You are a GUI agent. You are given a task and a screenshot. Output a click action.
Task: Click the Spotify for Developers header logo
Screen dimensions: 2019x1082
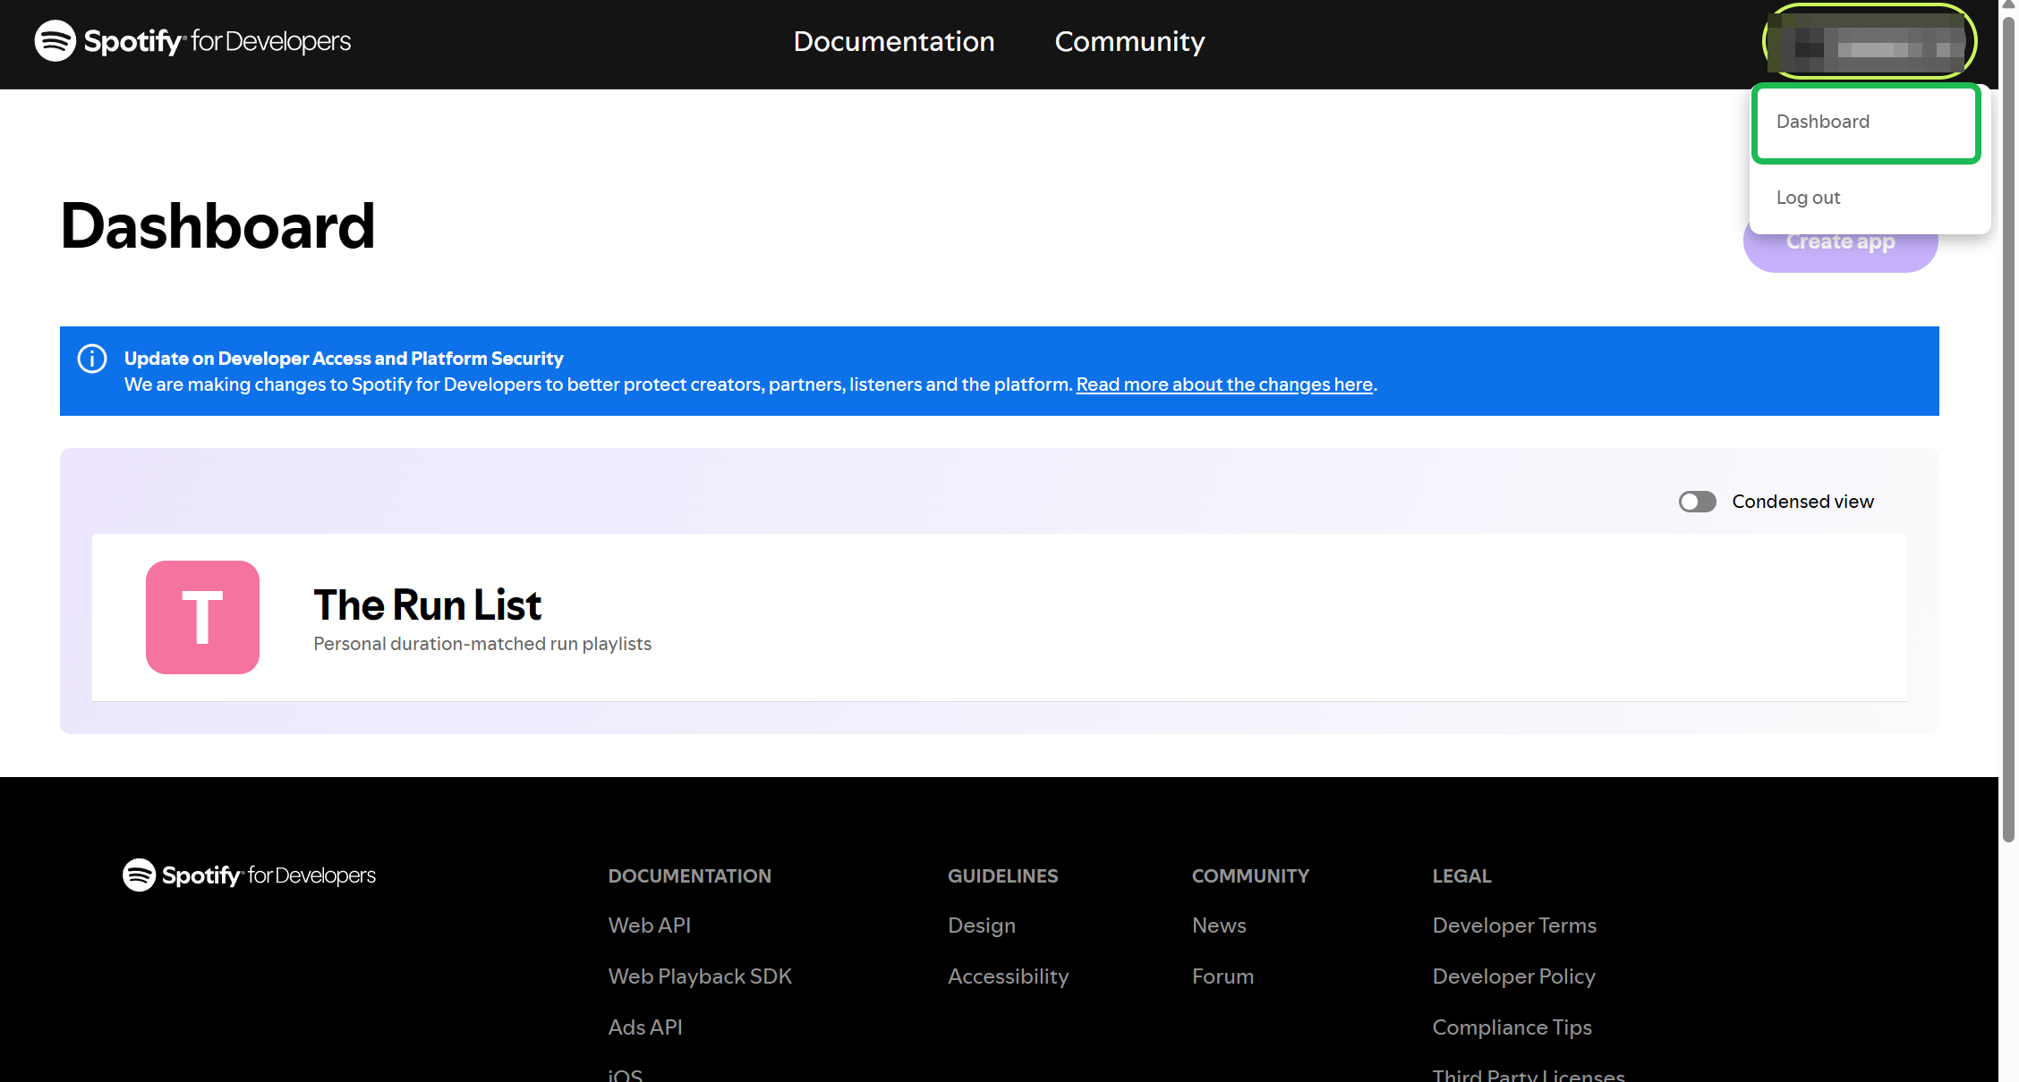click(x=192, y=41)
